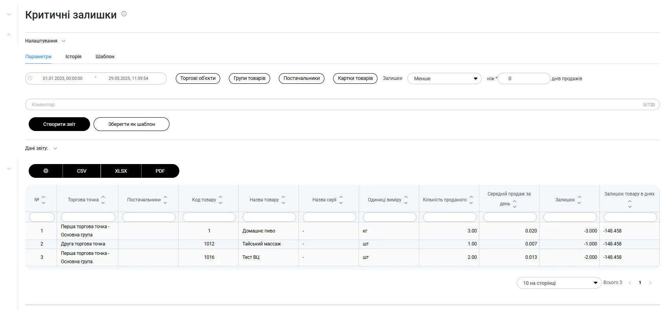
Task: Open the 10 на сторінці dropdown
Action: pos(558,283)
